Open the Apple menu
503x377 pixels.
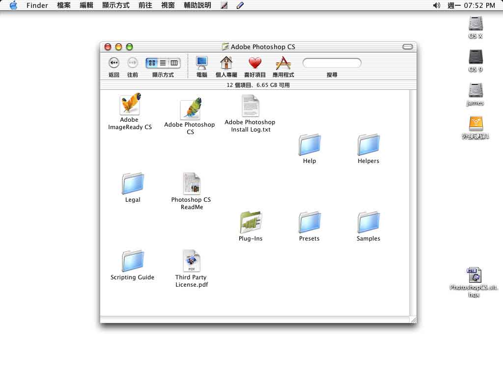tap(13, 5)
